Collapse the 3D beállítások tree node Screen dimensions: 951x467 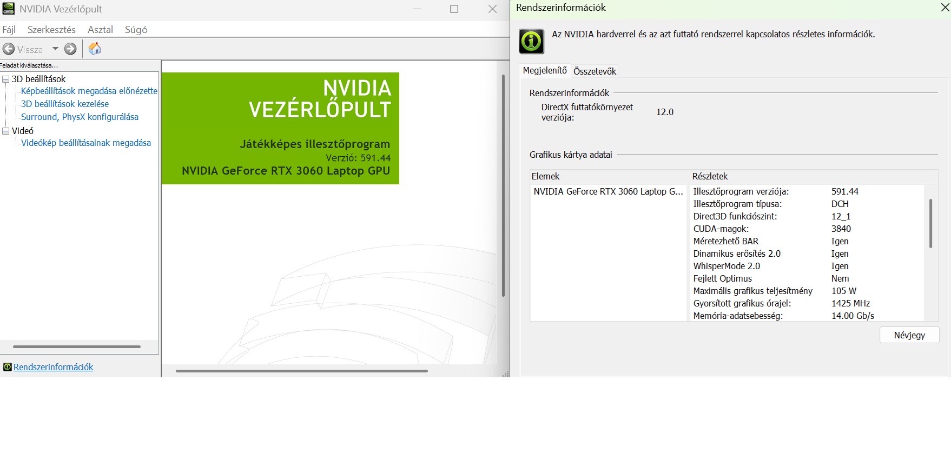6,79
